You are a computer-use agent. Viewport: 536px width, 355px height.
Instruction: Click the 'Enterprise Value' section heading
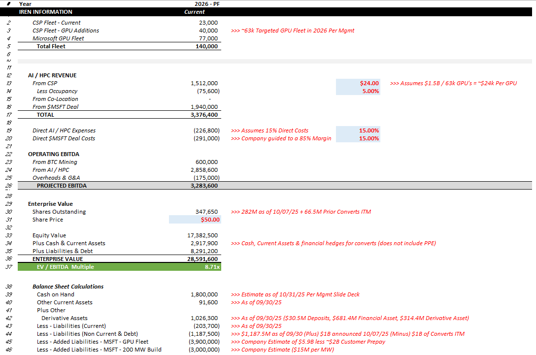(x=50, y=204)
